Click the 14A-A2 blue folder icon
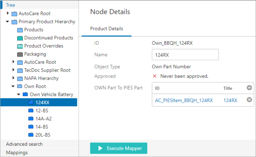This screenshot has height=157, width=256. pos(31,118)
